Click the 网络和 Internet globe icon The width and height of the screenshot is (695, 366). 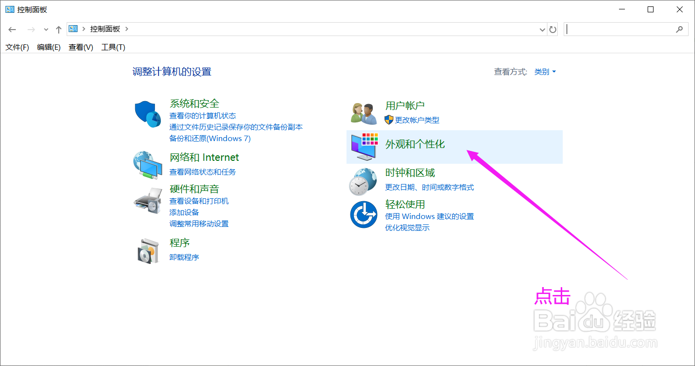pos(148,165)
